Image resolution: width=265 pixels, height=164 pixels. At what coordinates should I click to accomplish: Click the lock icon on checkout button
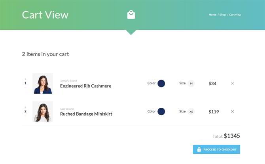(x=199, y=149)
